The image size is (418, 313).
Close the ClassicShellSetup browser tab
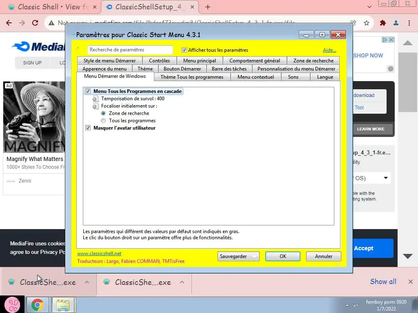(x=192, y=7)
